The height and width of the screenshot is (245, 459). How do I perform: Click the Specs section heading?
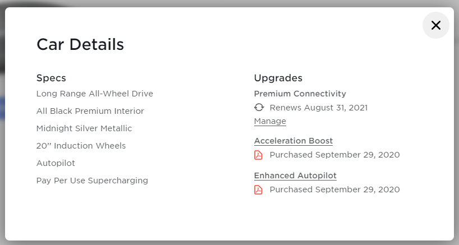pos(51,78)
